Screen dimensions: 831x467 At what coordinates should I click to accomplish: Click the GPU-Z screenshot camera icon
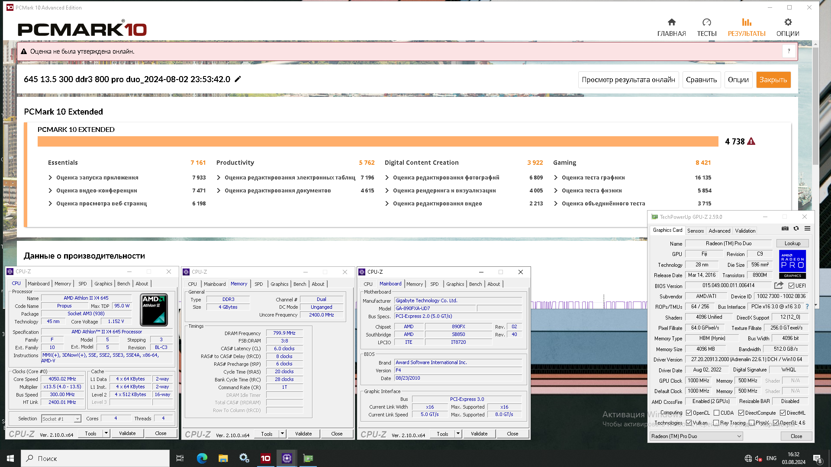(785, 228)
